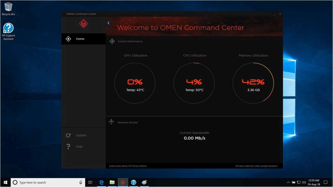Click the 3.36 GB memory value
Image resolution: width=333 pixels, height=187 pixels.
coord(253,90)
